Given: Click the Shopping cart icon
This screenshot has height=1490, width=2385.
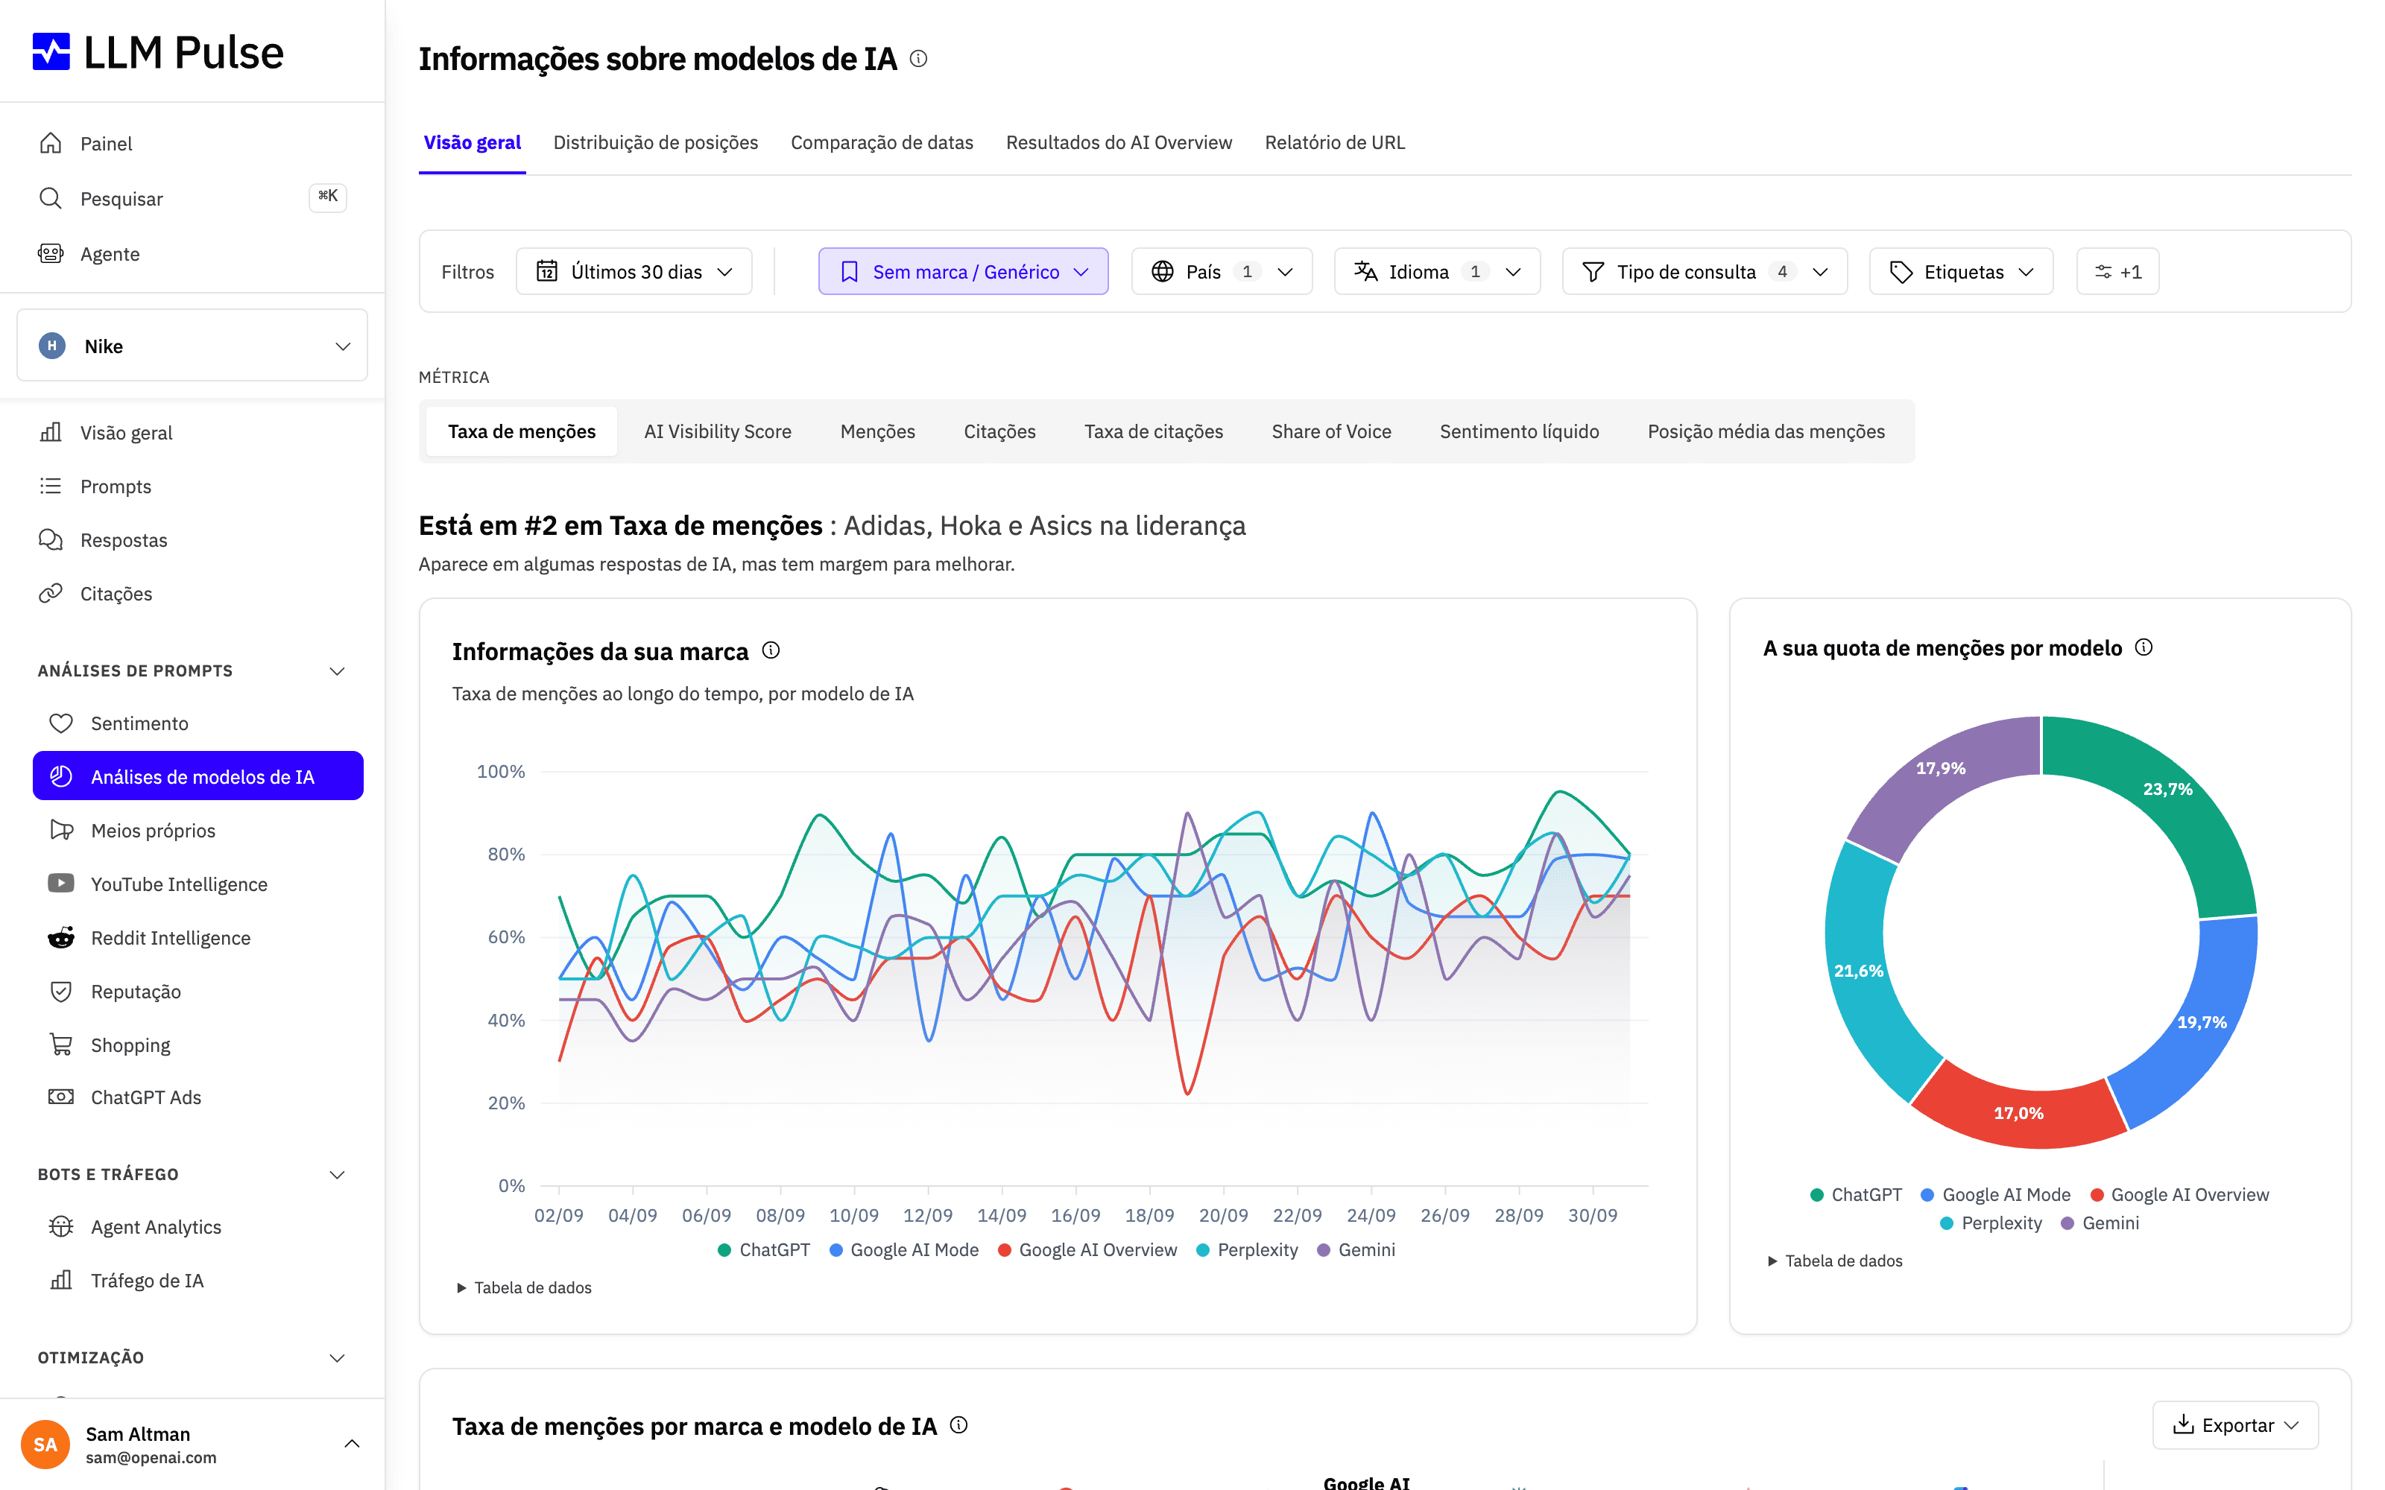Looking at the screenshot, I should [61, 1044].
